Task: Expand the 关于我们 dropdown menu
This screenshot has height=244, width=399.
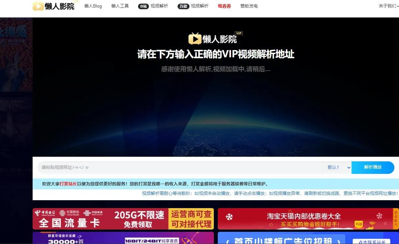Action: click(x=389, y=6)
